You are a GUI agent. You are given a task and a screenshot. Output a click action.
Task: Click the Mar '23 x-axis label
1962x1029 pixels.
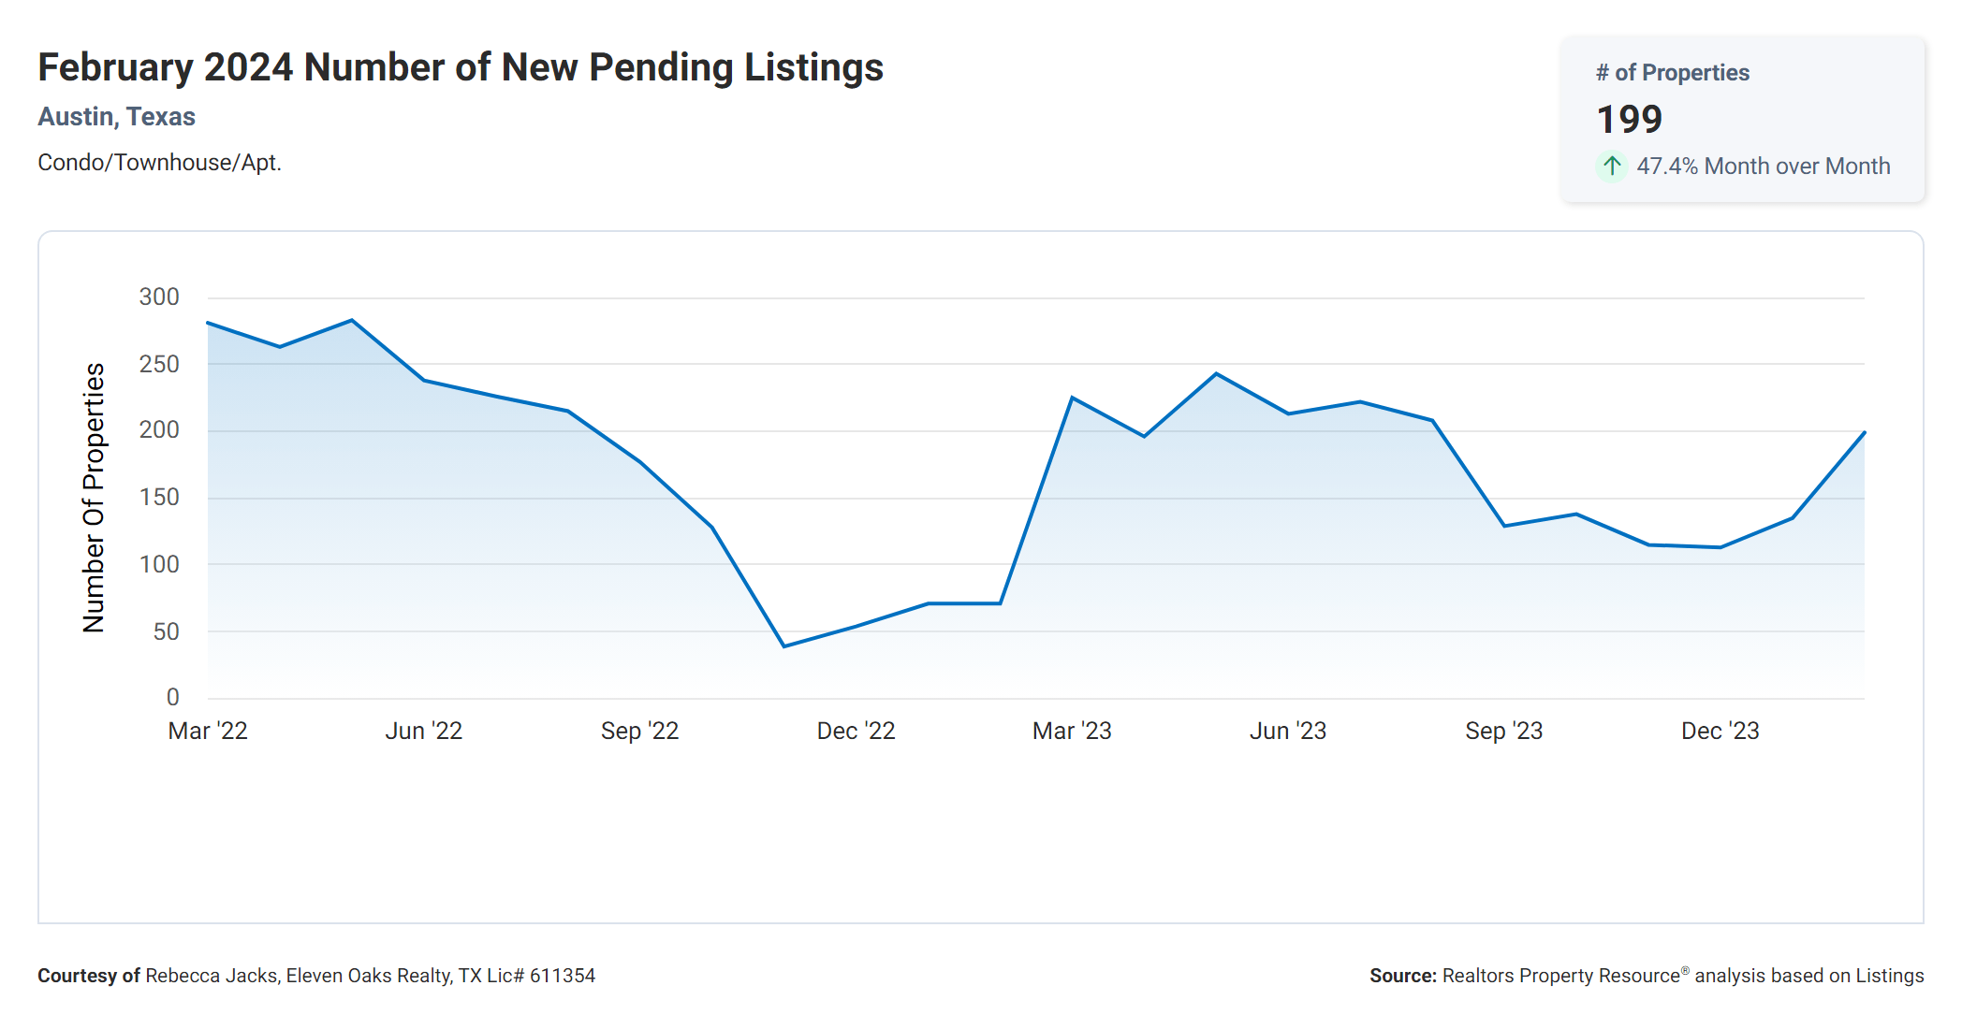(x=1072, y=731)
